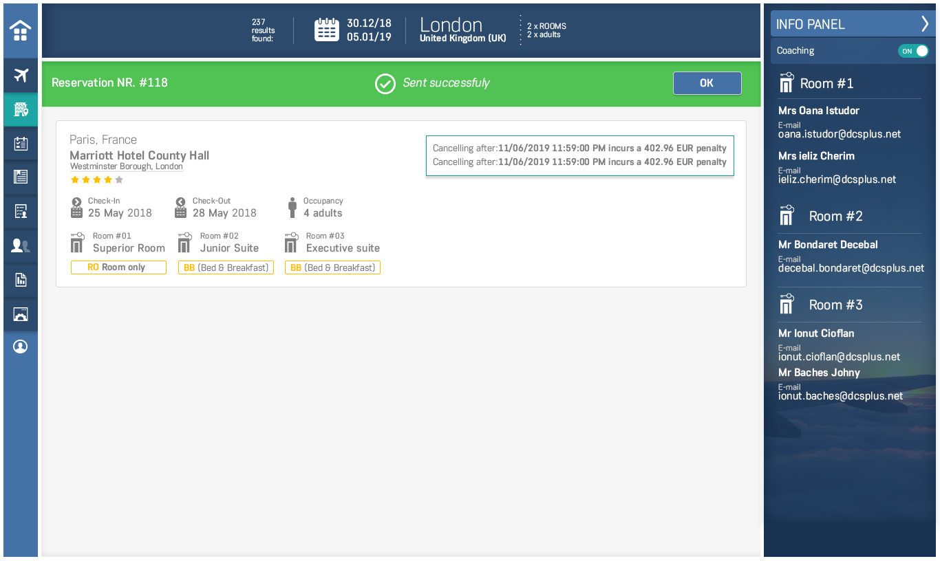This screenshot has width=940, height=561.
Task: Select guest Mr Bondaret Decebal
Action: 828,245
